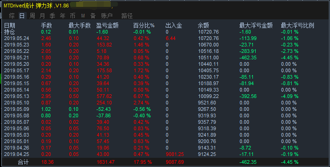The image size is (330, 167).
Task: Click the 百分比% column header
Action: point(144,25)
